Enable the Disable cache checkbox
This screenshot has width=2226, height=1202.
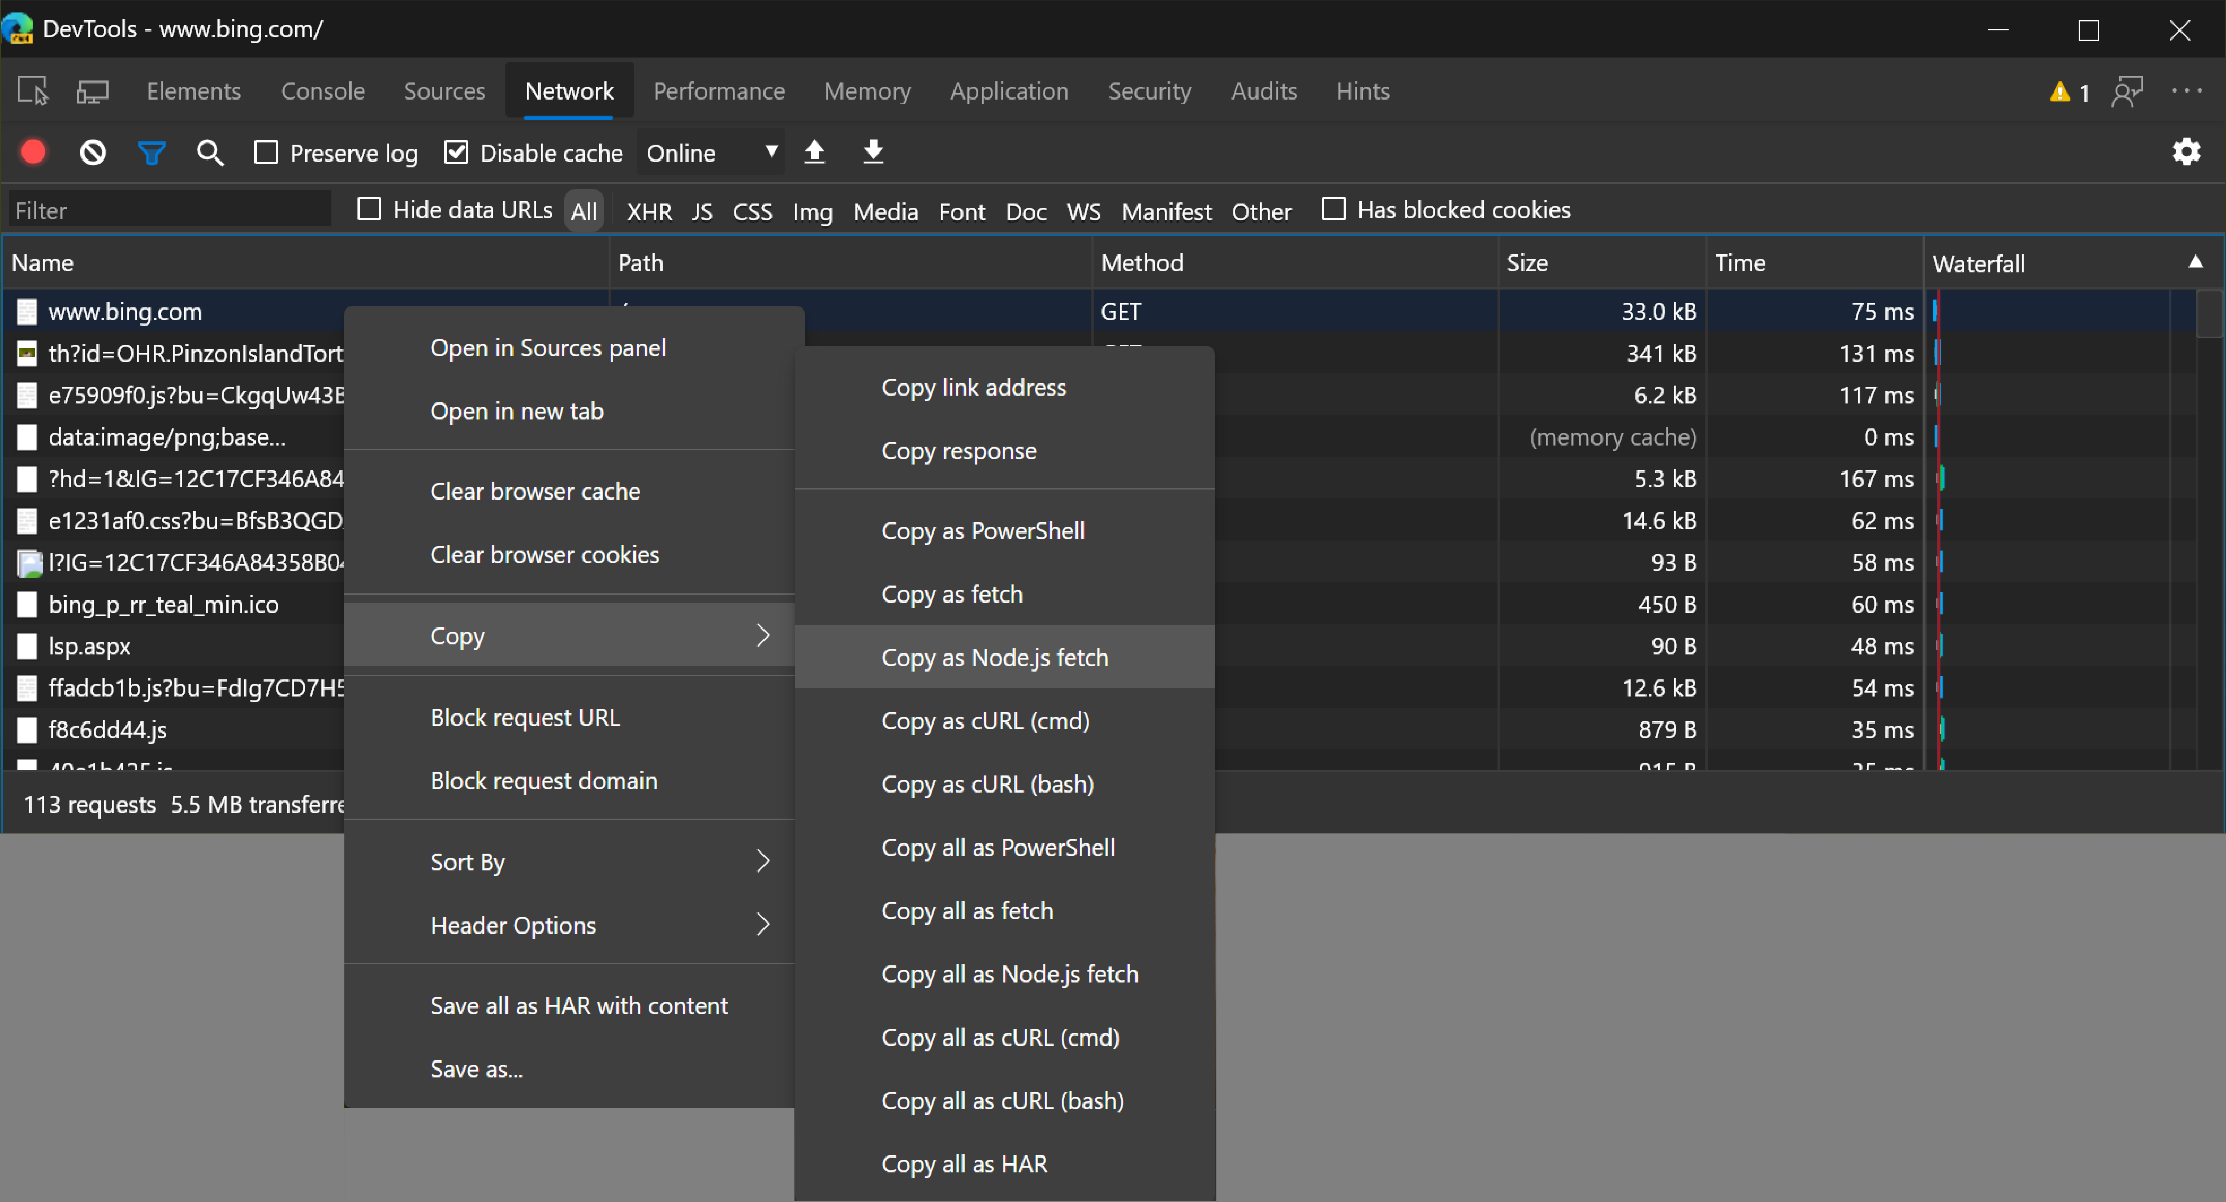tap(456, 152)
